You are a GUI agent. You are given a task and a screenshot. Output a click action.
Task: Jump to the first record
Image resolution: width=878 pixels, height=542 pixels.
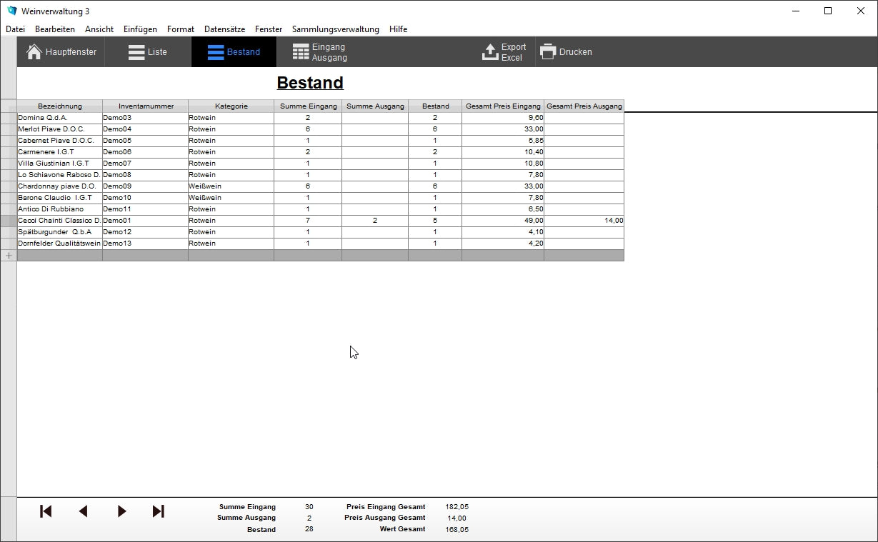pos(46,511)
